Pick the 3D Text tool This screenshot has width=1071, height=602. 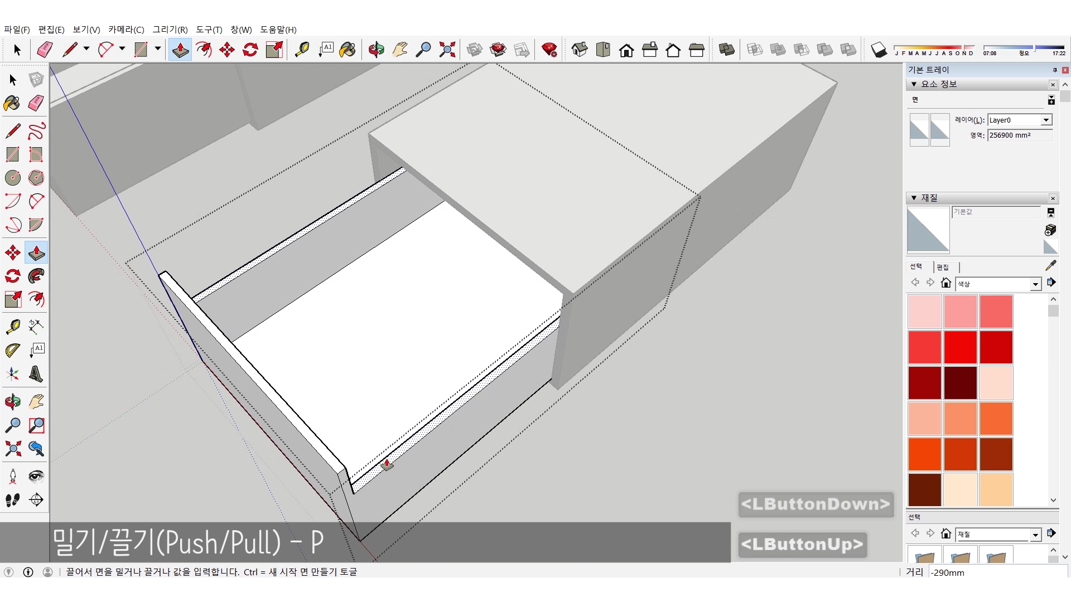[36, 374]
